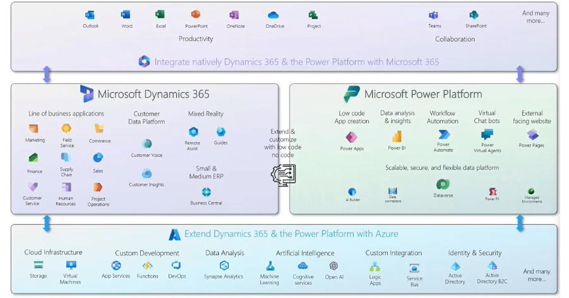The image size is (569, 298).
Task: Select the Customer Insights icon
Action: [x=147, y=174]
